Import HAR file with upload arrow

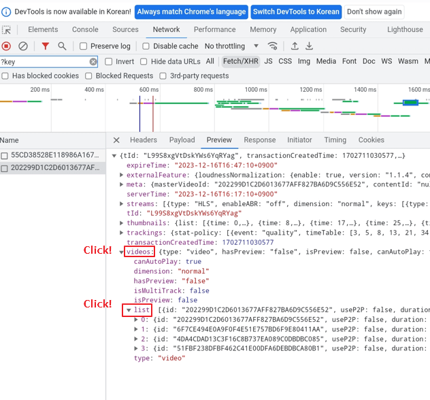click(x=295, y=46)
